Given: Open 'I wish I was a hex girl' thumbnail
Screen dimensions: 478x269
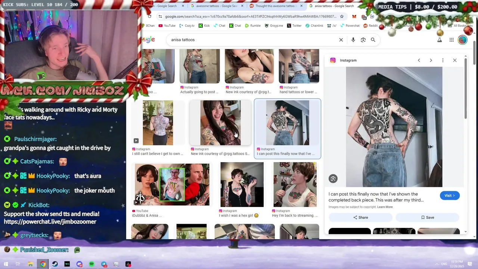Looking at the screenshot, I should (242, 185).
